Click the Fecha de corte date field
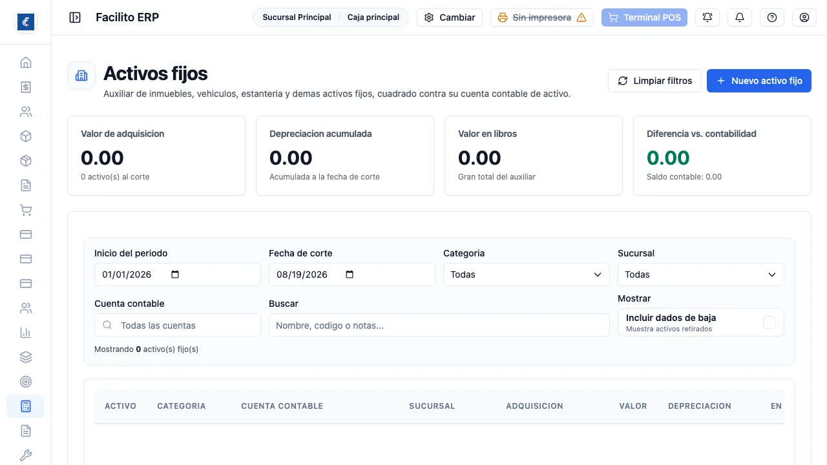 click(352, 274)
